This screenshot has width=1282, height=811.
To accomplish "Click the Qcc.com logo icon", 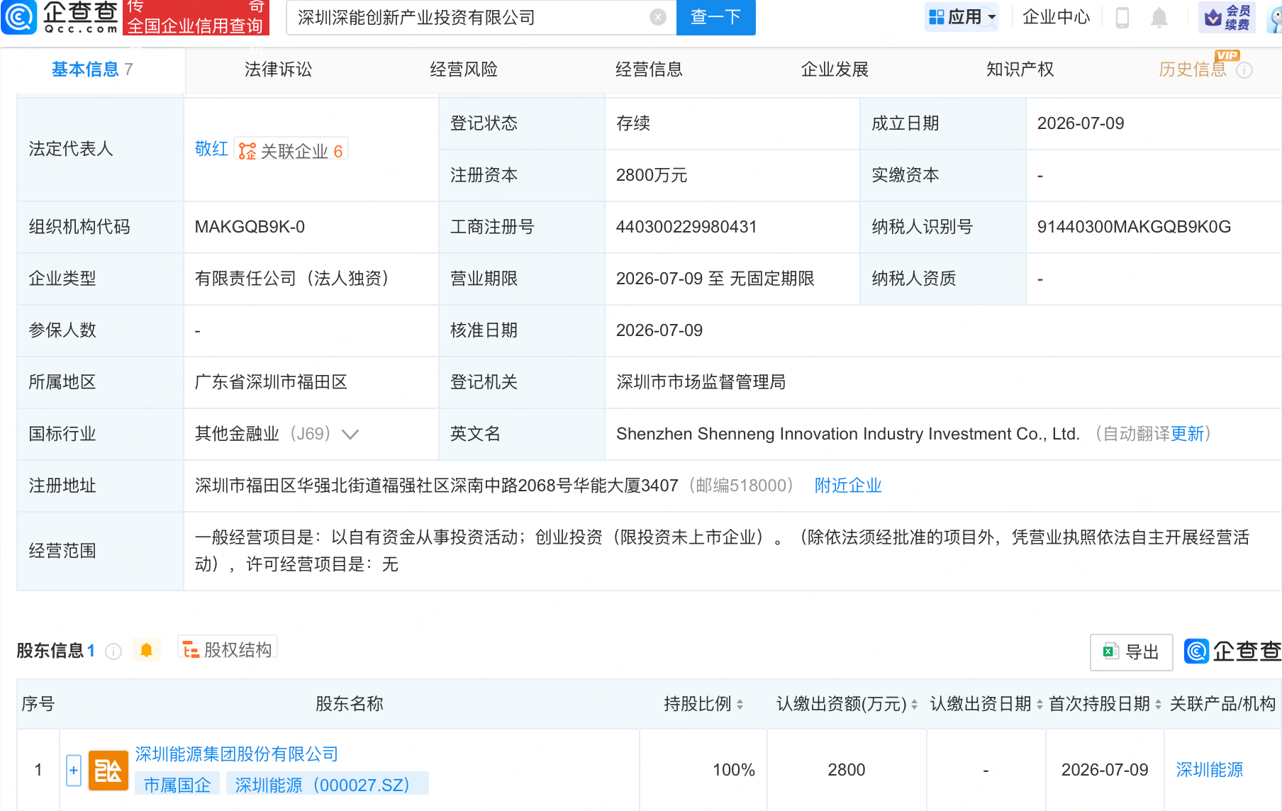I will pyautogui.click(x=19, y=17).
